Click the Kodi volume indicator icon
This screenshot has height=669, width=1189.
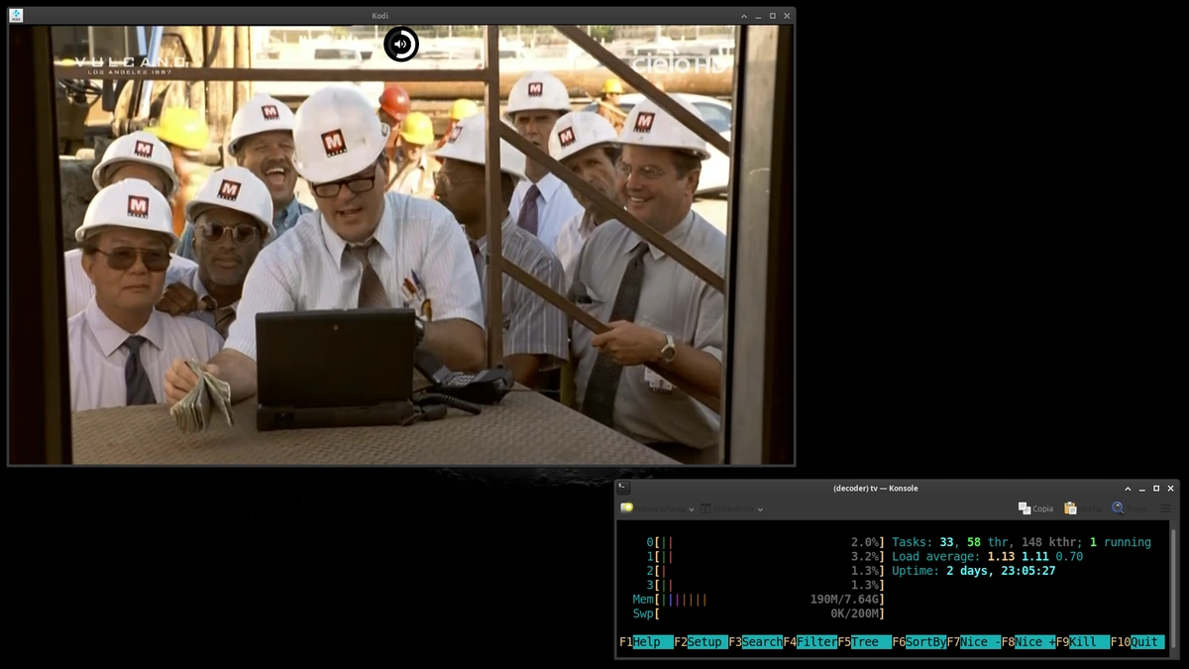tap(401, 45)
